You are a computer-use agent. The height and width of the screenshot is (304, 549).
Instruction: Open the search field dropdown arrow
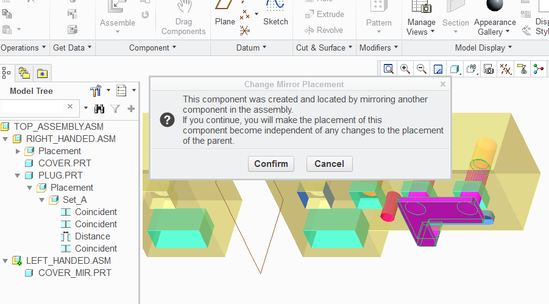(x=86, y=108)
